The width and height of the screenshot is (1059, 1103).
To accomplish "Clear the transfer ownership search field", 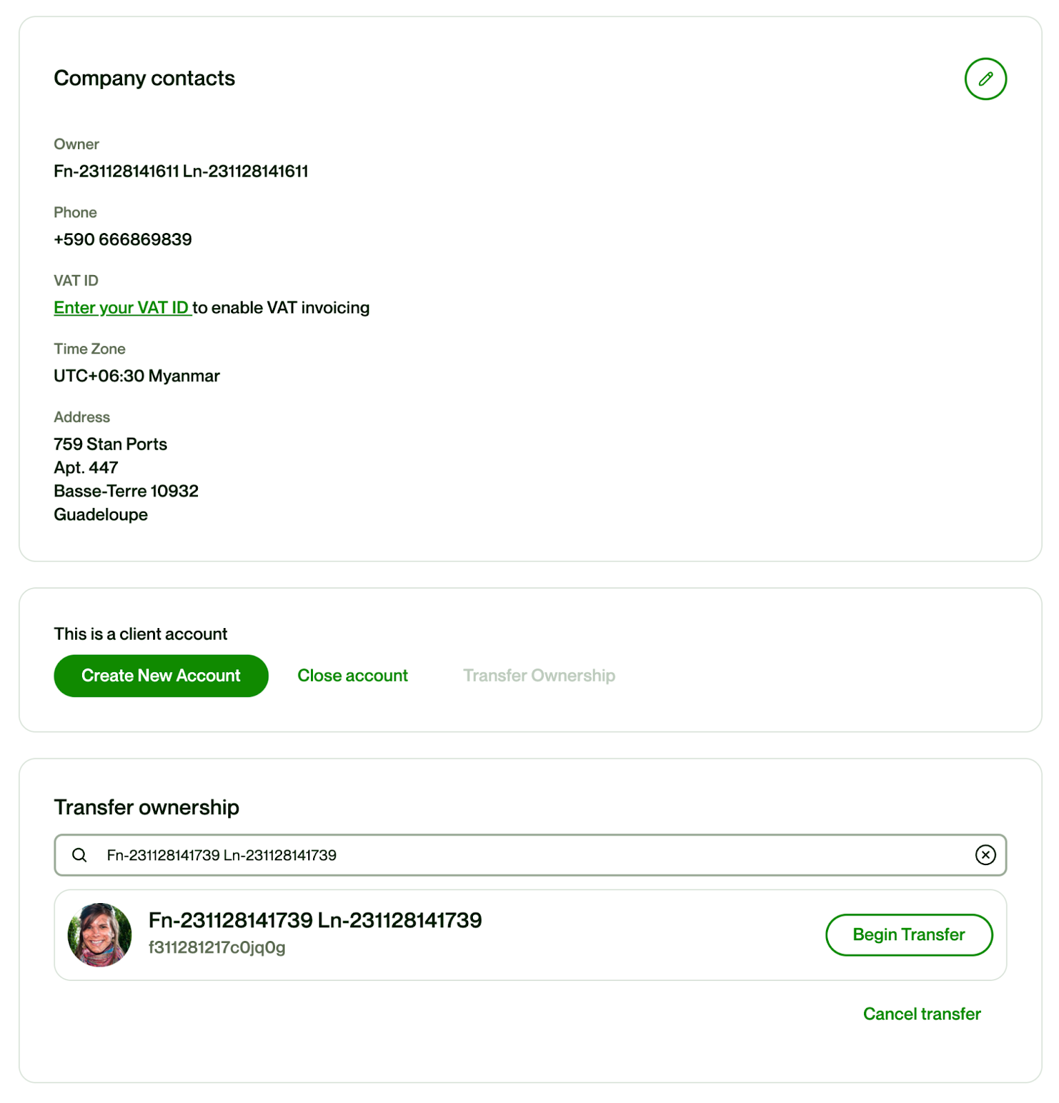I will [985, 855].
